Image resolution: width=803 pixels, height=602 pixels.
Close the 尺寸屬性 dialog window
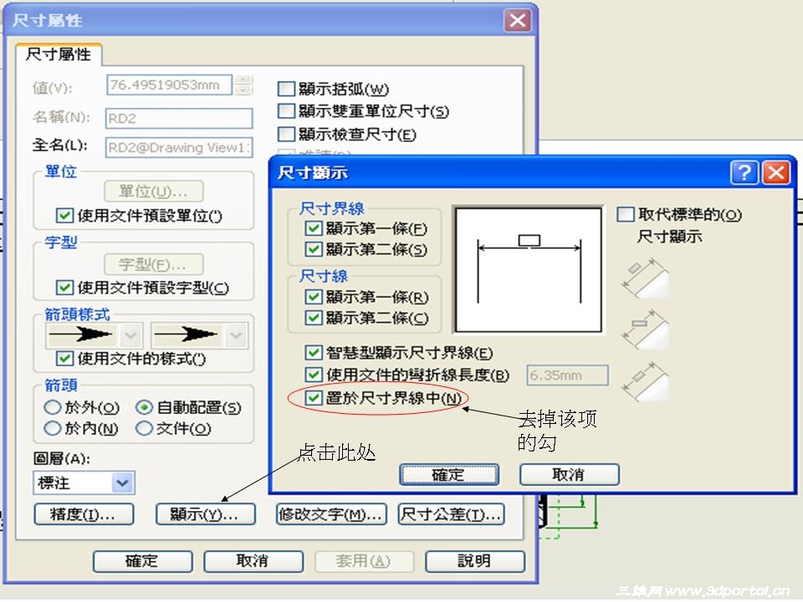[x=517, y=20]
